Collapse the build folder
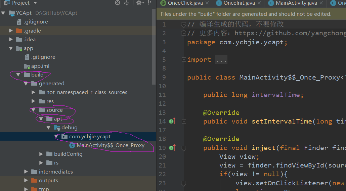Viewport: 346px width, 191px height. [18, 75]
